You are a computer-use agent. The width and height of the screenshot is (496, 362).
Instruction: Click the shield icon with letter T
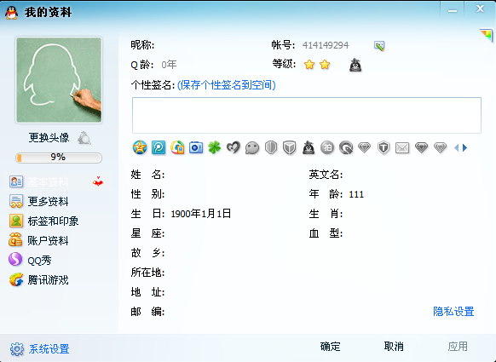coord(384,147)
